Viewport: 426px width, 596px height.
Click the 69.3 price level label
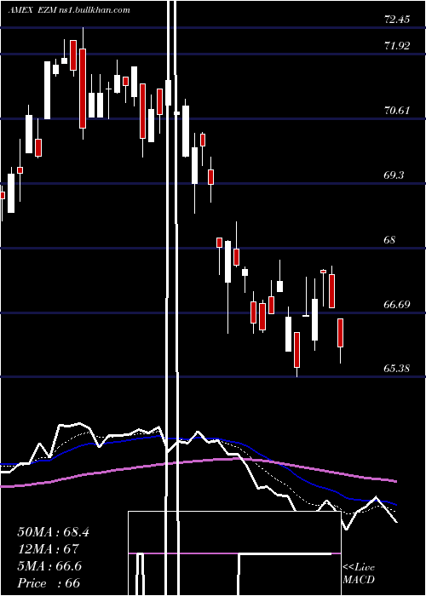pos(394,175)
